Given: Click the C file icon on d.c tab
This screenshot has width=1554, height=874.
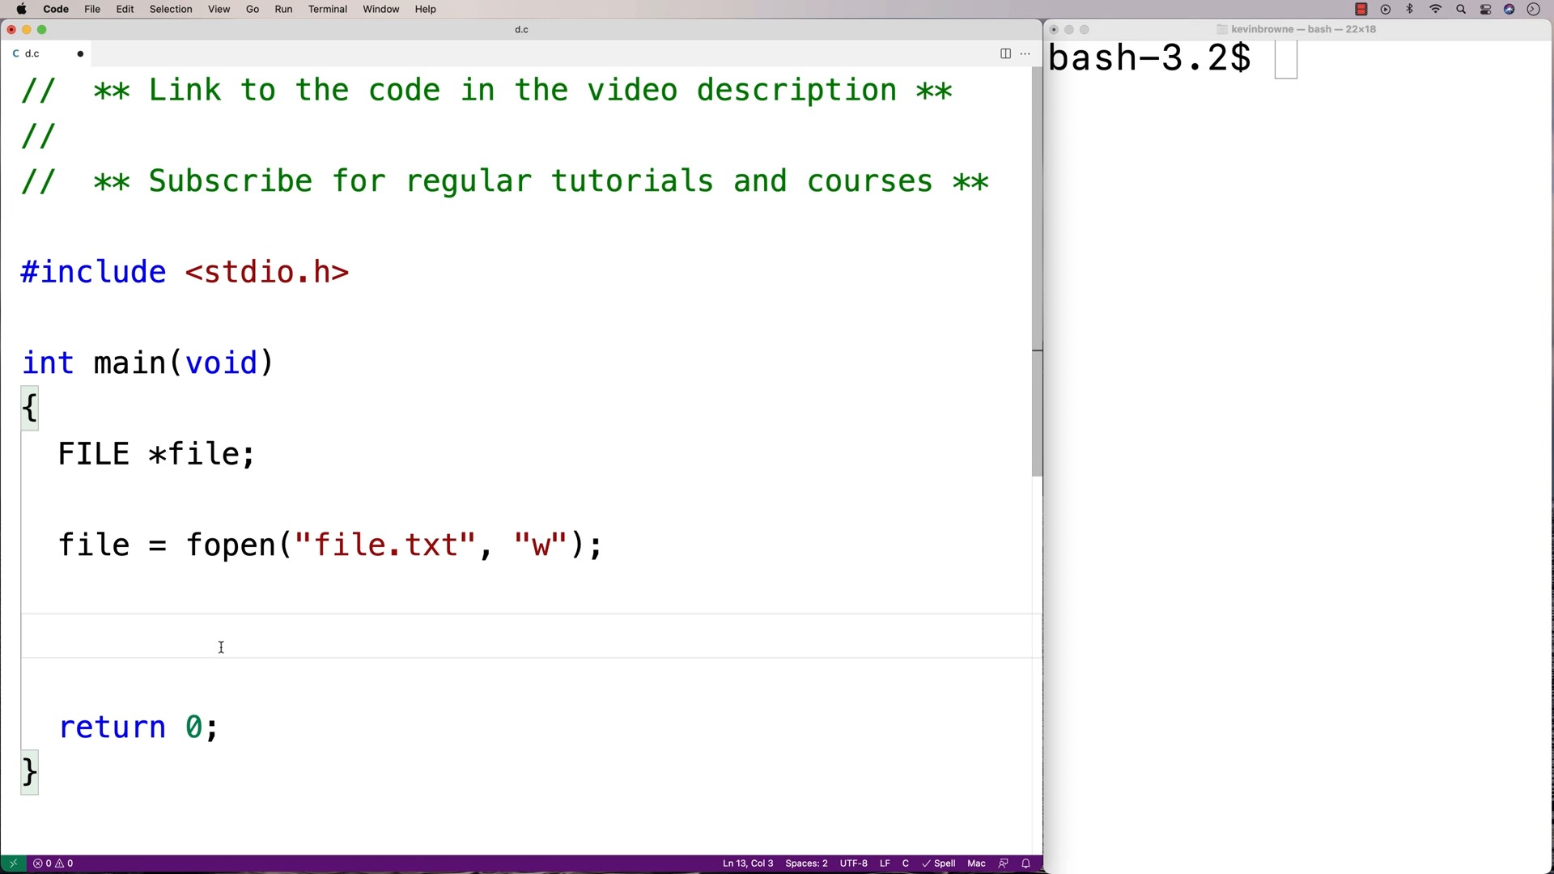Looking at the screenshot, I should tap(15, 53).
